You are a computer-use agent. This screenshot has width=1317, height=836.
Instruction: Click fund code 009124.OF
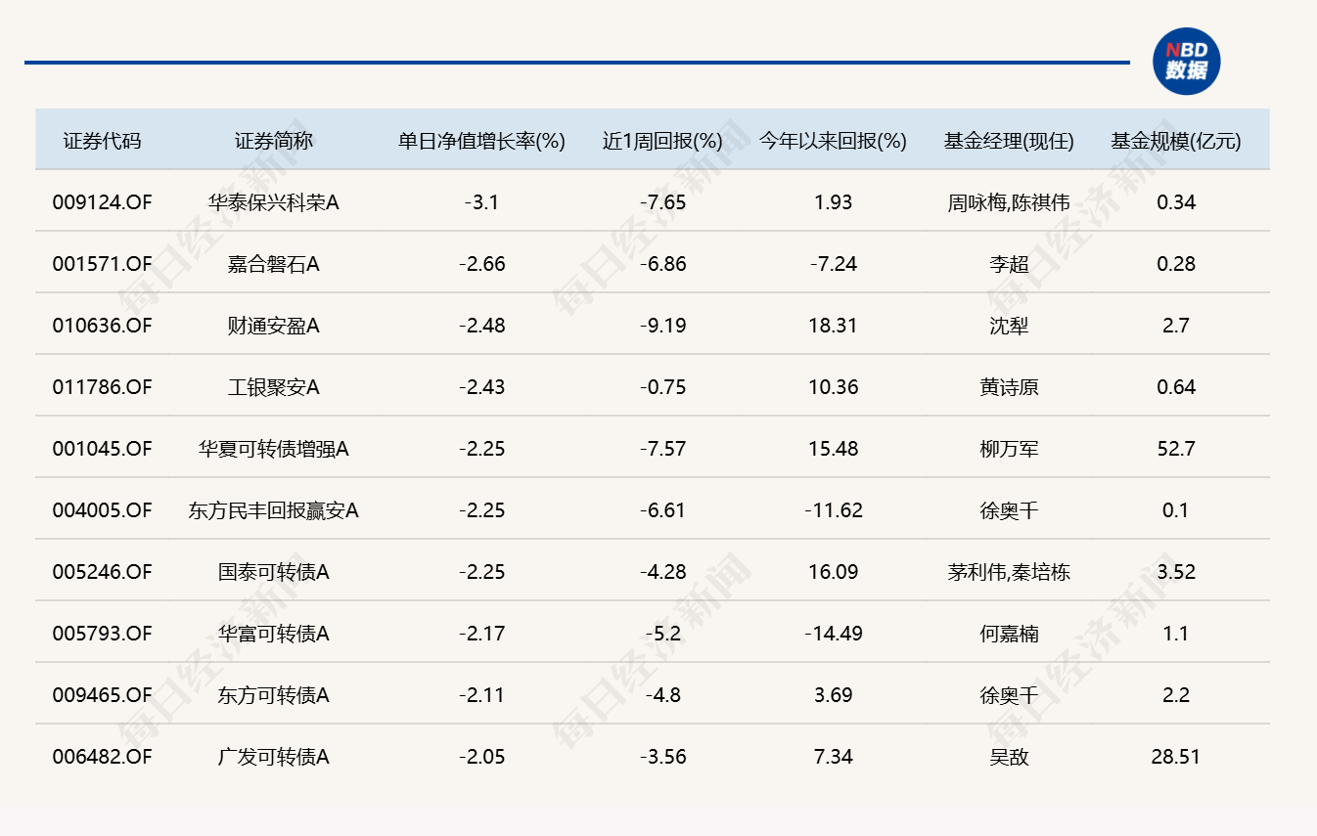[x=103, y=202]
